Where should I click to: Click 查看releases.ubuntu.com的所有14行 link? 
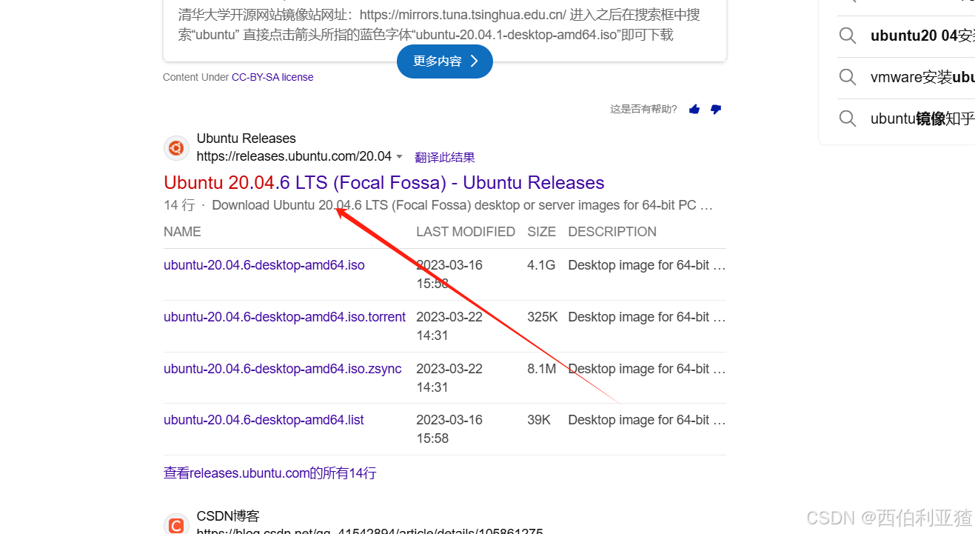(x=270, y=473)
